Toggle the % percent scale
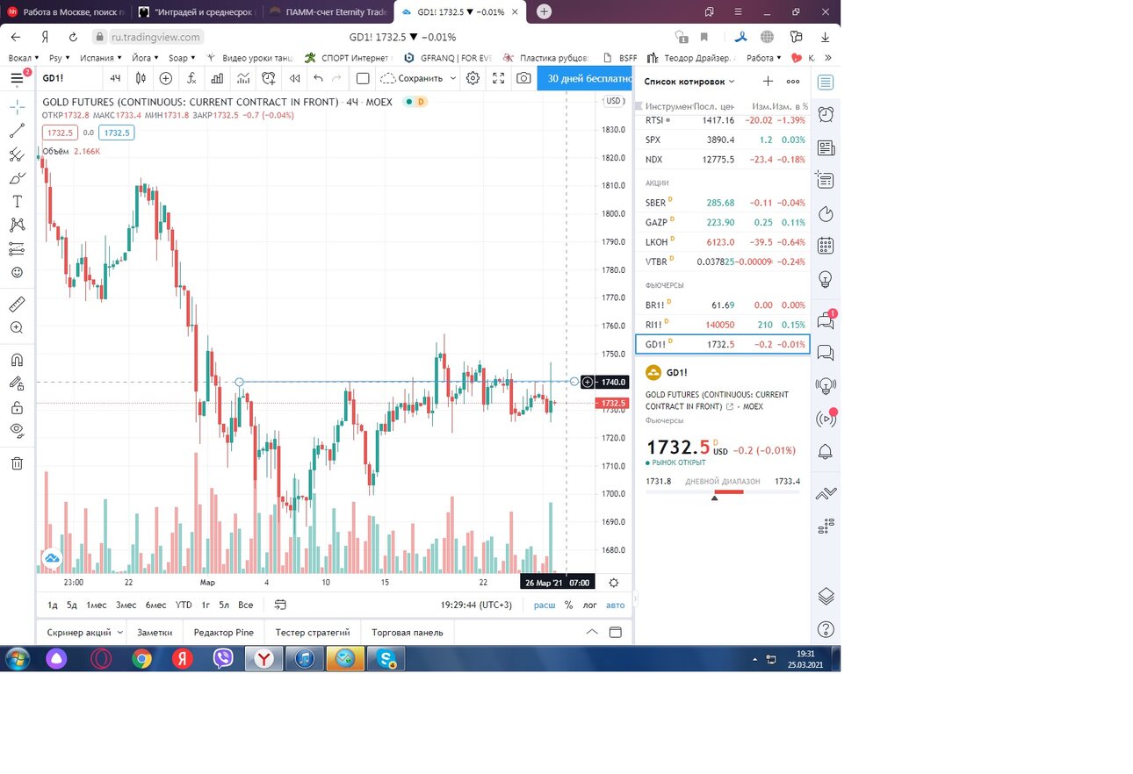This screenshot has width=1133, height=774. click(568, 605)
